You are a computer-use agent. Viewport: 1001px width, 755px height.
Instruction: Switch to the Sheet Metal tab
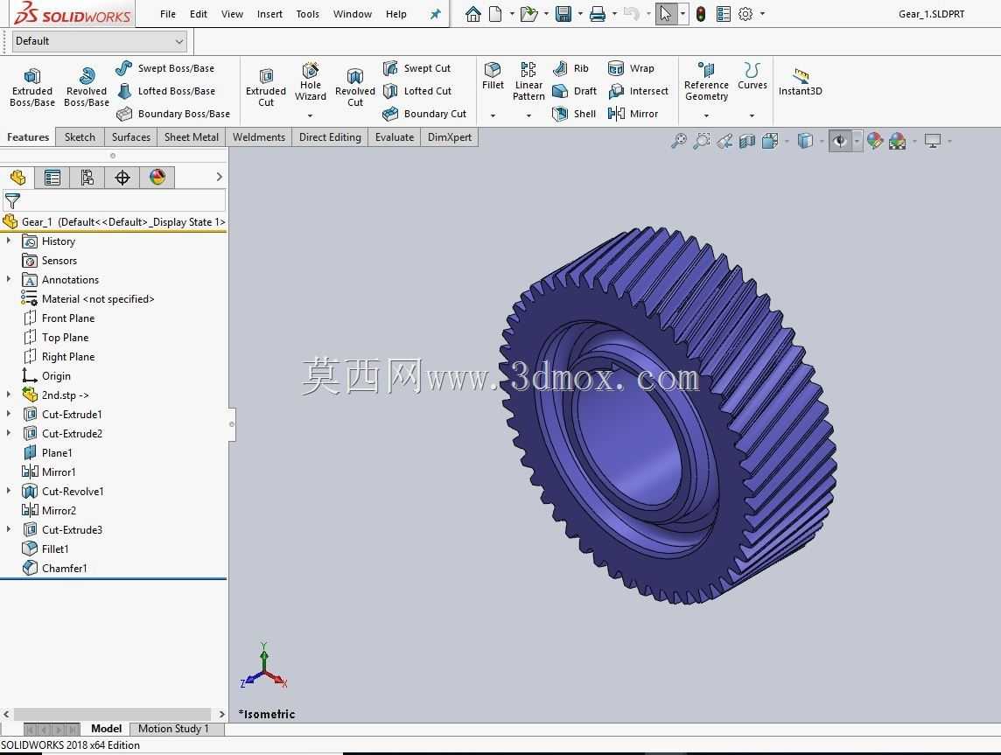click(x=192, y=137)
